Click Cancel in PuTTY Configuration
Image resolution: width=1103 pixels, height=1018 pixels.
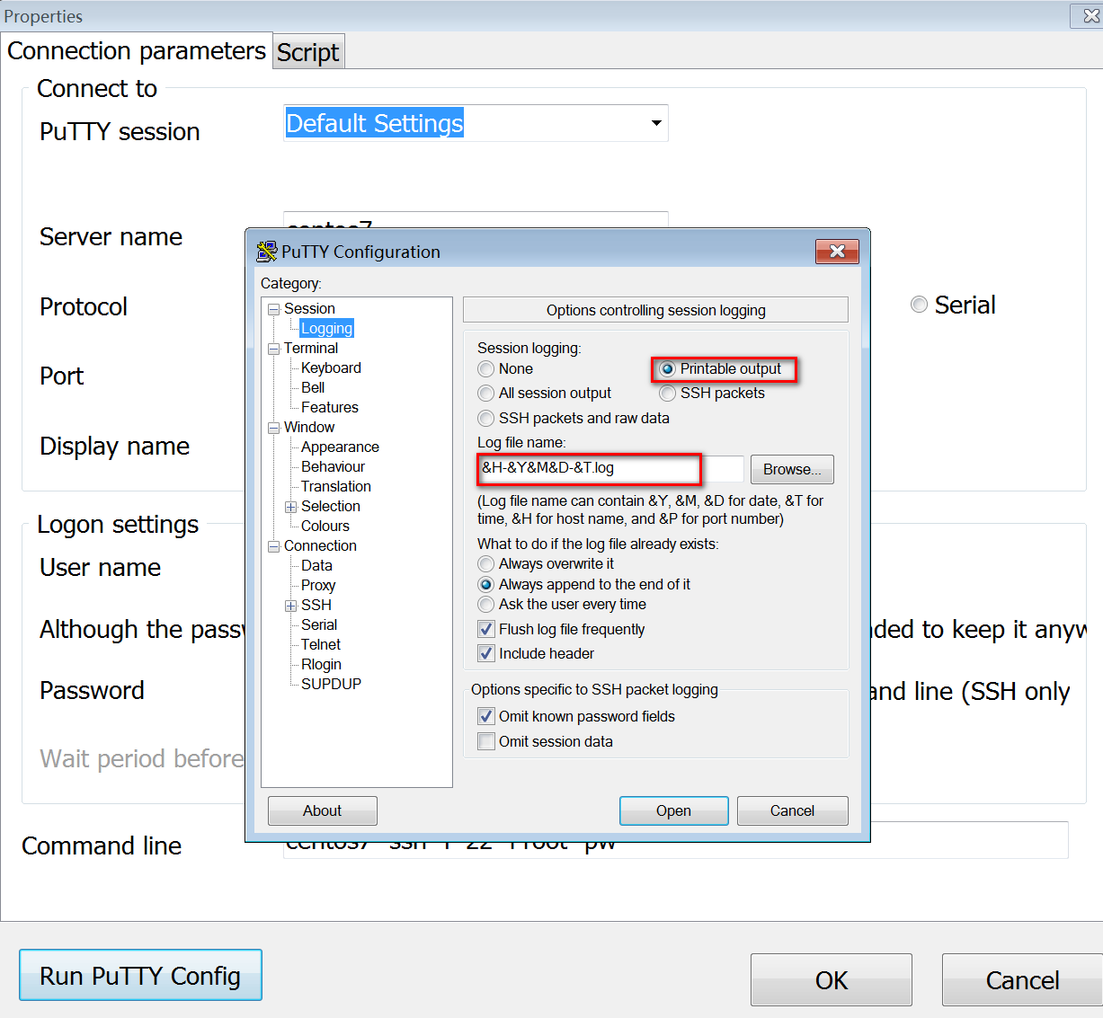point(792,810)
